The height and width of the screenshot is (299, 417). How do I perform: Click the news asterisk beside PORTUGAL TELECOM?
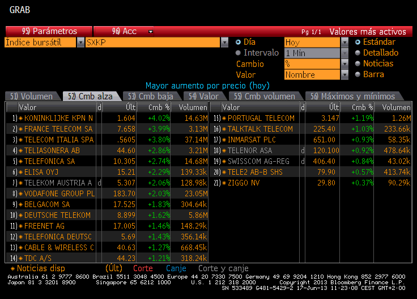(224, 118)
